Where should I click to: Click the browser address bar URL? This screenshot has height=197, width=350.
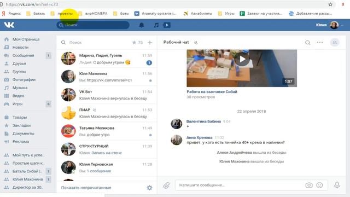(x=32, y=4)
